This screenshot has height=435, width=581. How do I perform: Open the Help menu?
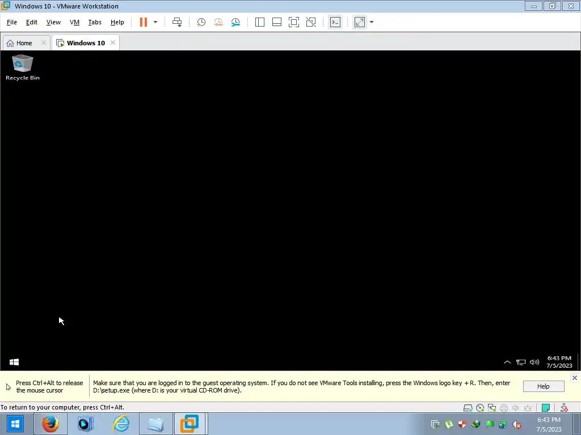click(x=117, y=22)
